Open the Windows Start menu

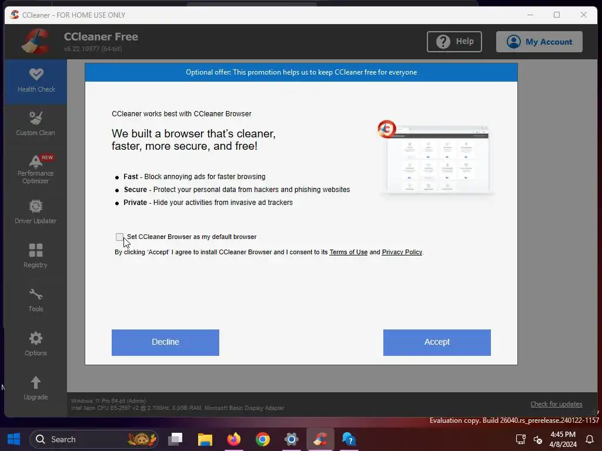(x=14, y=439)
